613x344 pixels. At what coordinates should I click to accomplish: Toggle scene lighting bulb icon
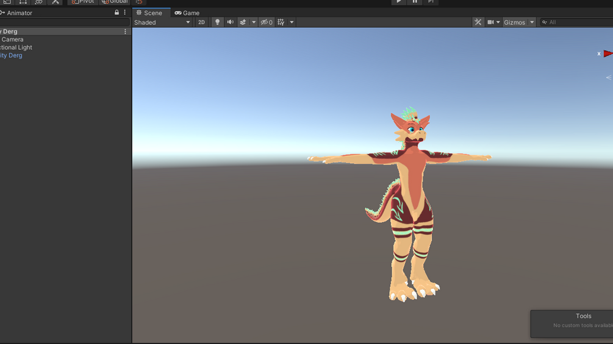[x=217, y=23]
